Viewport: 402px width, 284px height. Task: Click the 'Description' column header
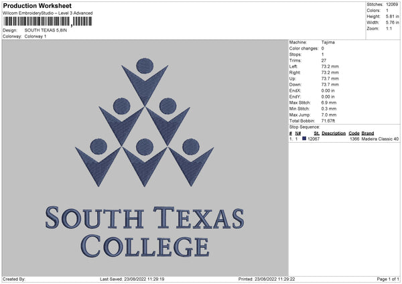(334, 133)
